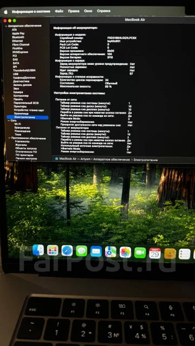
Task: Select SPI in the sidebar
Action: 15,66
